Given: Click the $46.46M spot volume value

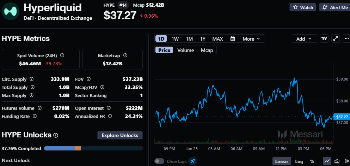Looking at the screenshot, I should (30, 64).
